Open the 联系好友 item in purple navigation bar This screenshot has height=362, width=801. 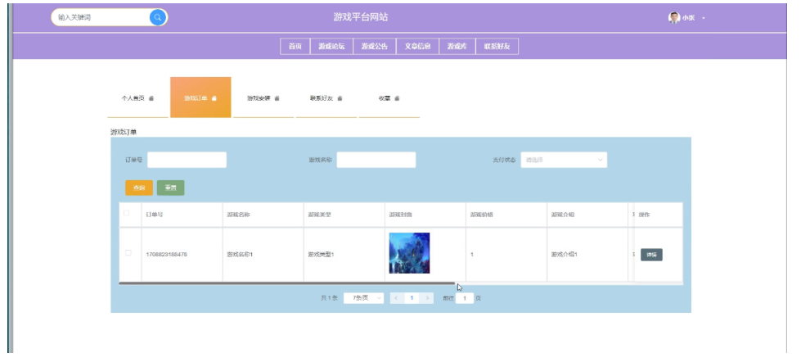(497, 47)
